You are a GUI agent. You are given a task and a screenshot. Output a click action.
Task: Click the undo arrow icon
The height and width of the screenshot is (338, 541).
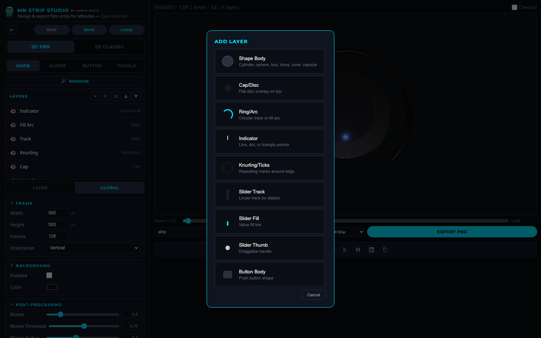tap(12, 30)
